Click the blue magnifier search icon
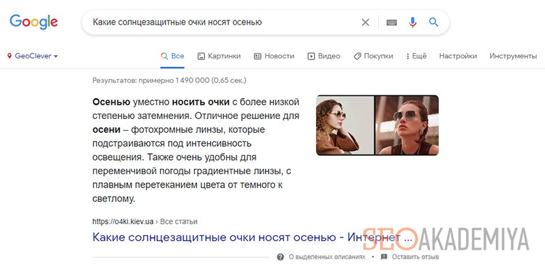This screenshot has height=266, width=545. tap(433, 22)
